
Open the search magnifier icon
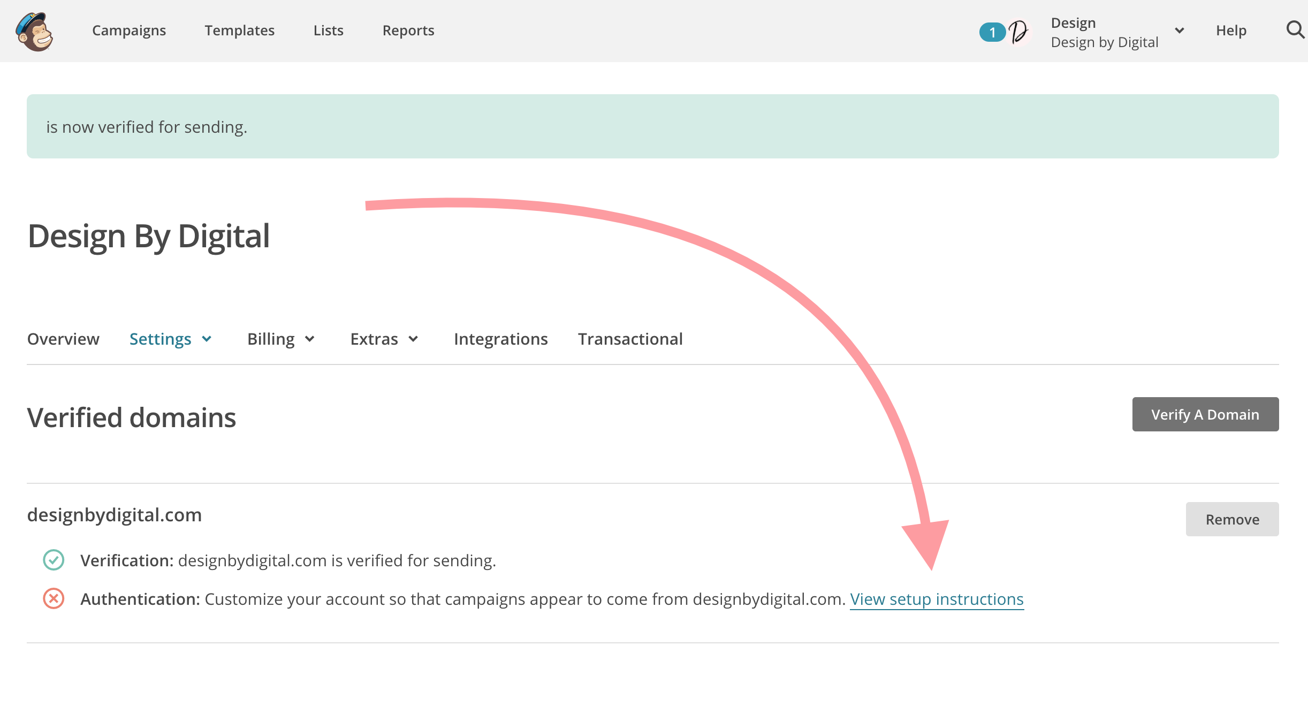coord(1295,30)
